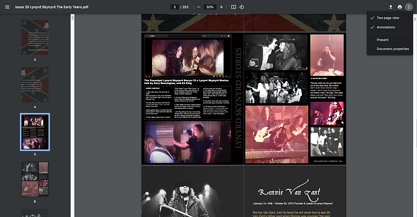
Task: Open page 3 thumbnail
Action: pos(35,38)
